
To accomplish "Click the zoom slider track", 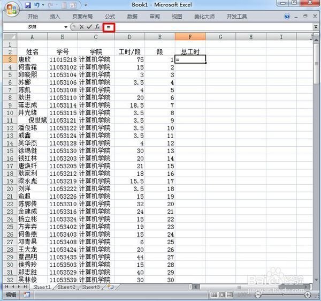I will pos(283,295).
